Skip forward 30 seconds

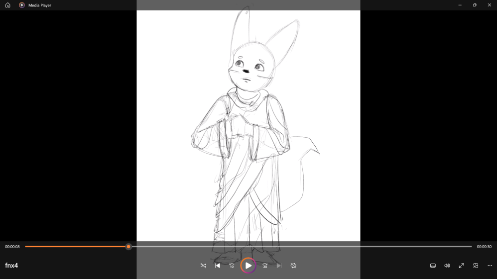265,266
